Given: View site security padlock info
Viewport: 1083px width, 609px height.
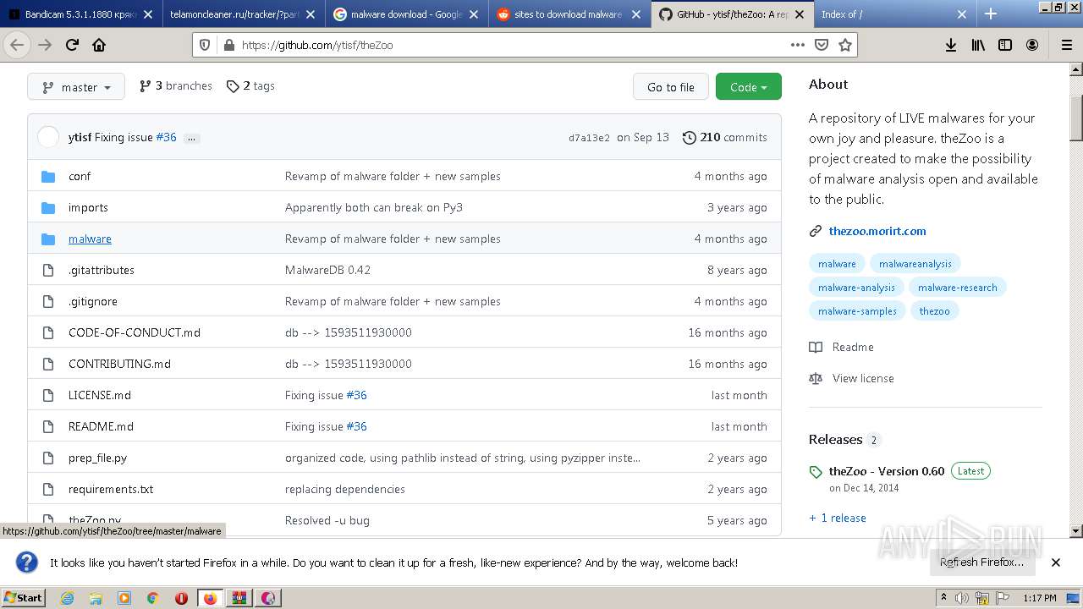Looking at the screenshot, I should click(x=228, y=45).
